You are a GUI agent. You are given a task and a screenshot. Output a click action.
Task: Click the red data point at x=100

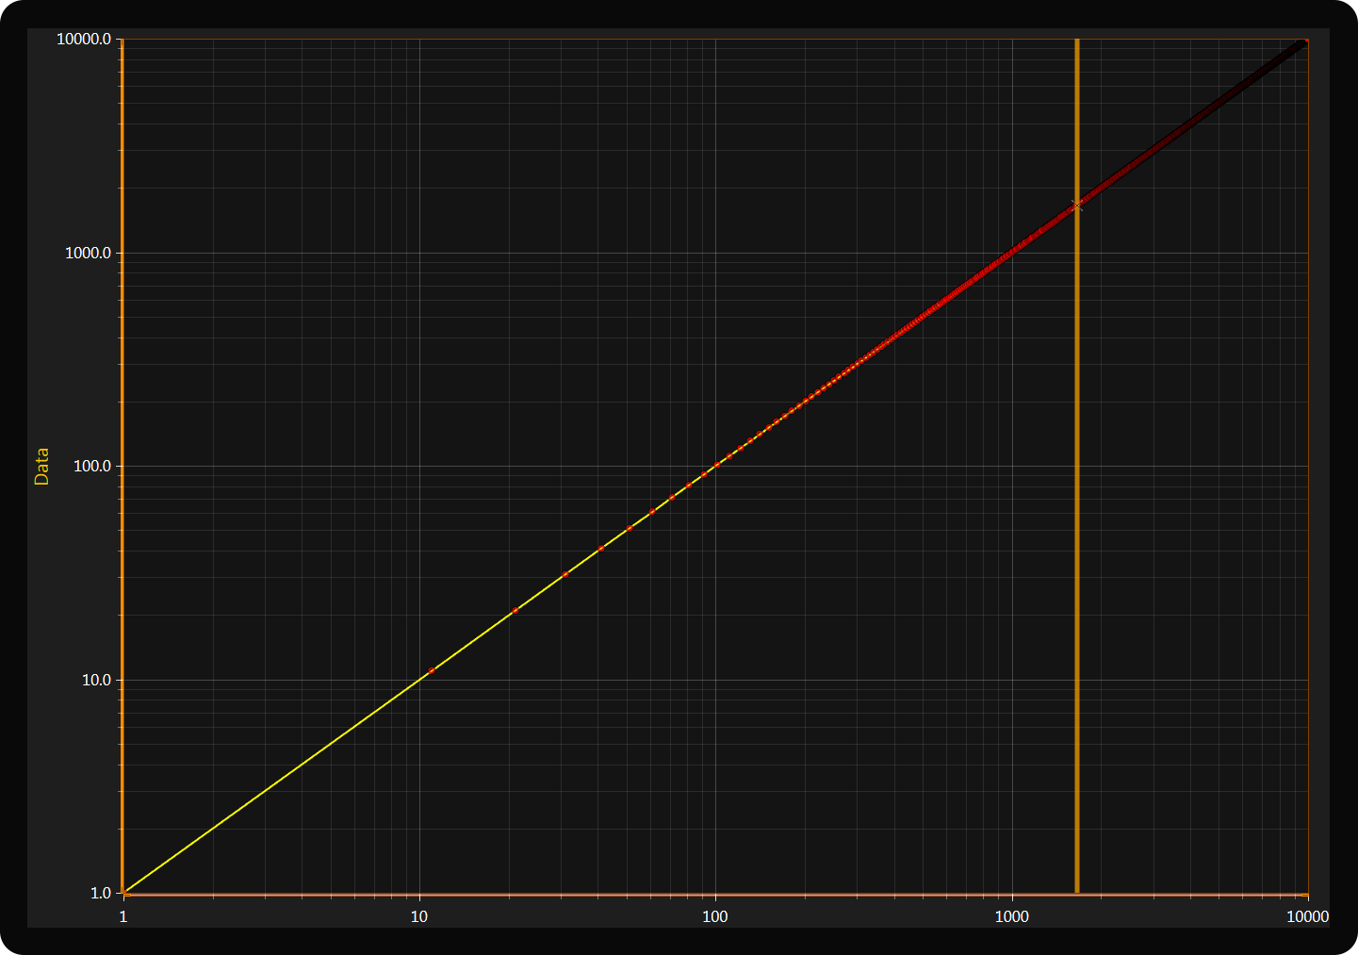716,465
